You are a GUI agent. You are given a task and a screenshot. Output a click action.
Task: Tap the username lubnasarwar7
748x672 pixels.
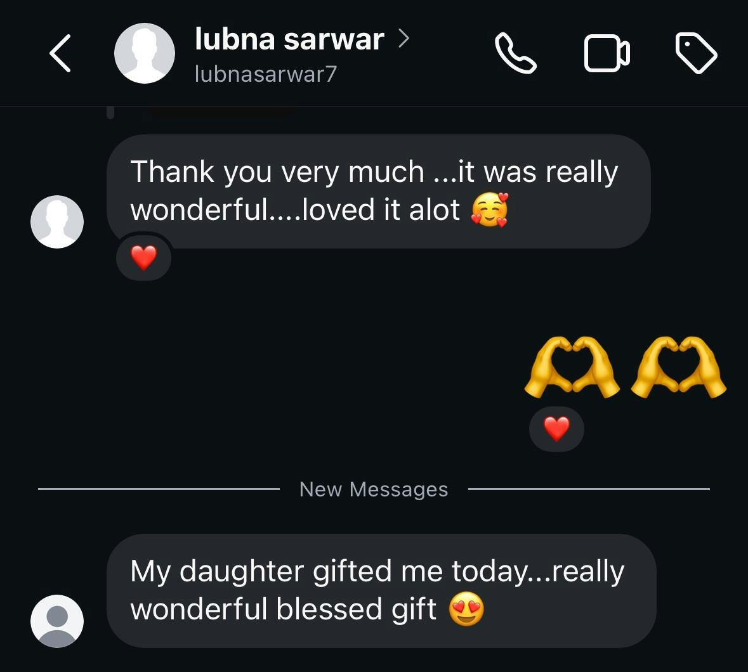tap(266, 74)
